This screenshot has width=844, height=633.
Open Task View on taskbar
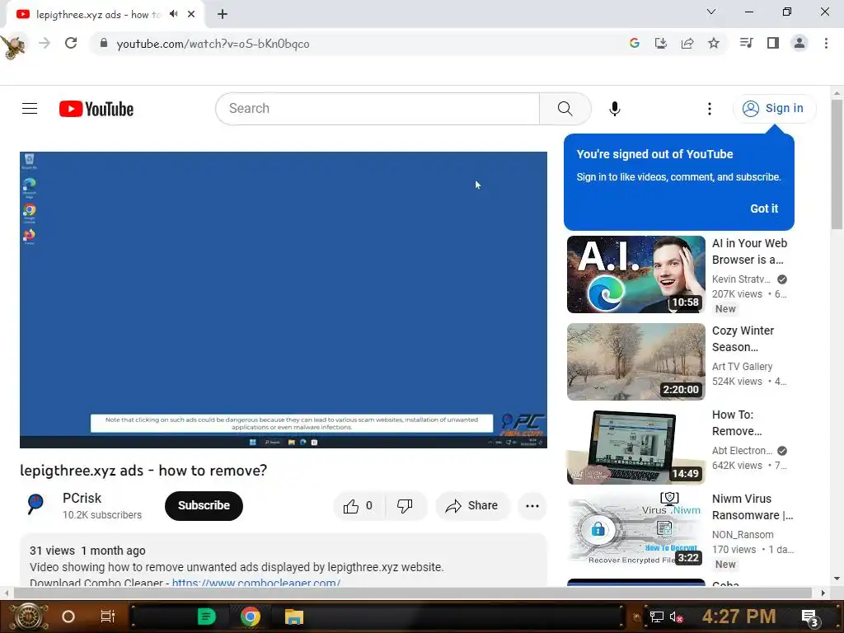coord(108,617)
